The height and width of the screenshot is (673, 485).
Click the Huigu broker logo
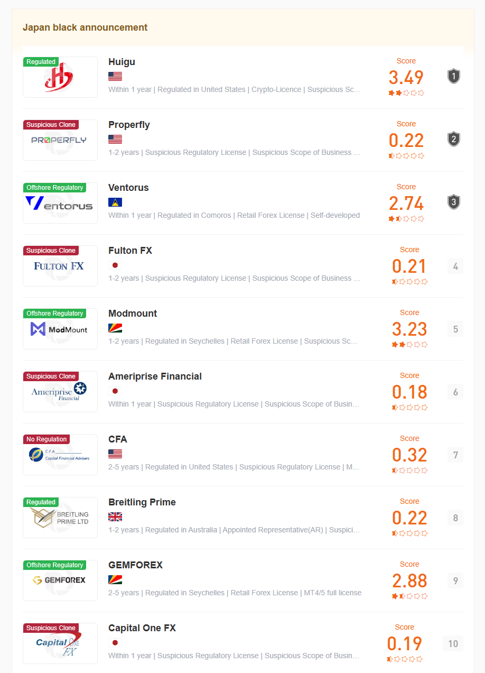click(x=60, y=77)
